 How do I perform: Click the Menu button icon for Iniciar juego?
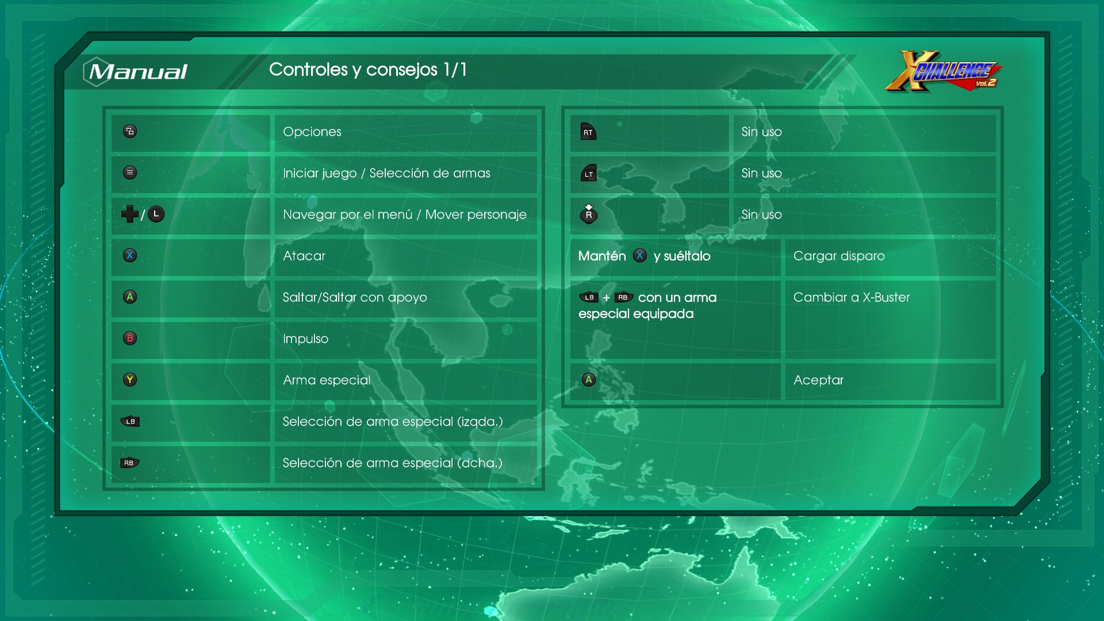click(130, 172)
